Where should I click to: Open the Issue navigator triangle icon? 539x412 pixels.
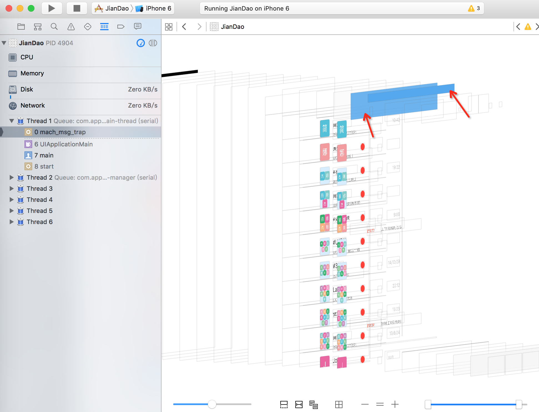(71, 27)
